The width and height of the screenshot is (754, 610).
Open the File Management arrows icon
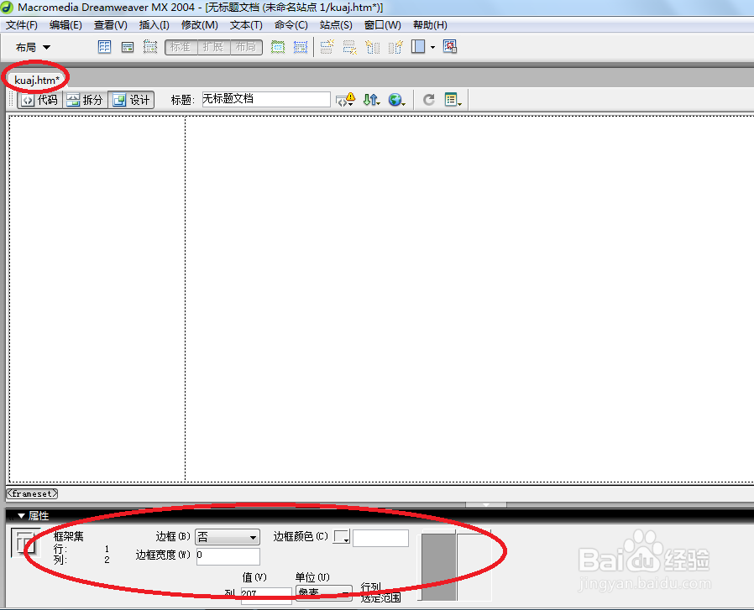[x=371, y=100]
